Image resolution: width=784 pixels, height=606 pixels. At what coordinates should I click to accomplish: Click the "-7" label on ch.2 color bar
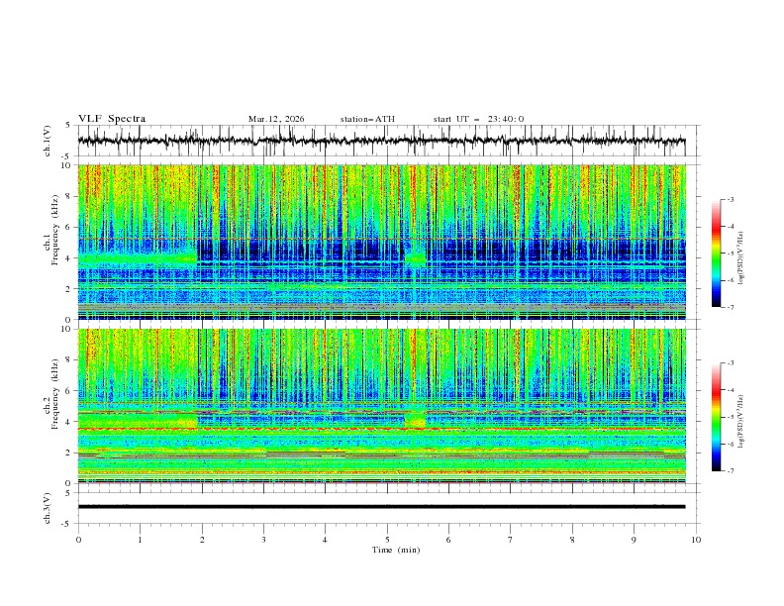(731, 471)
